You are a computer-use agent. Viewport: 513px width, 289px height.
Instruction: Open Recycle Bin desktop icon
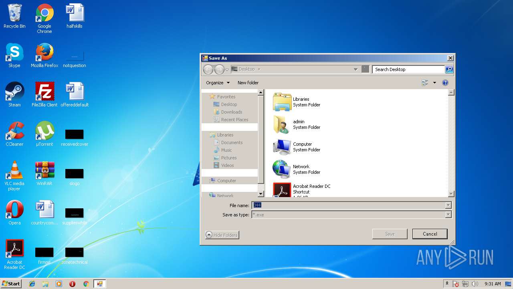pyautogui.click(x=14, y=16)
